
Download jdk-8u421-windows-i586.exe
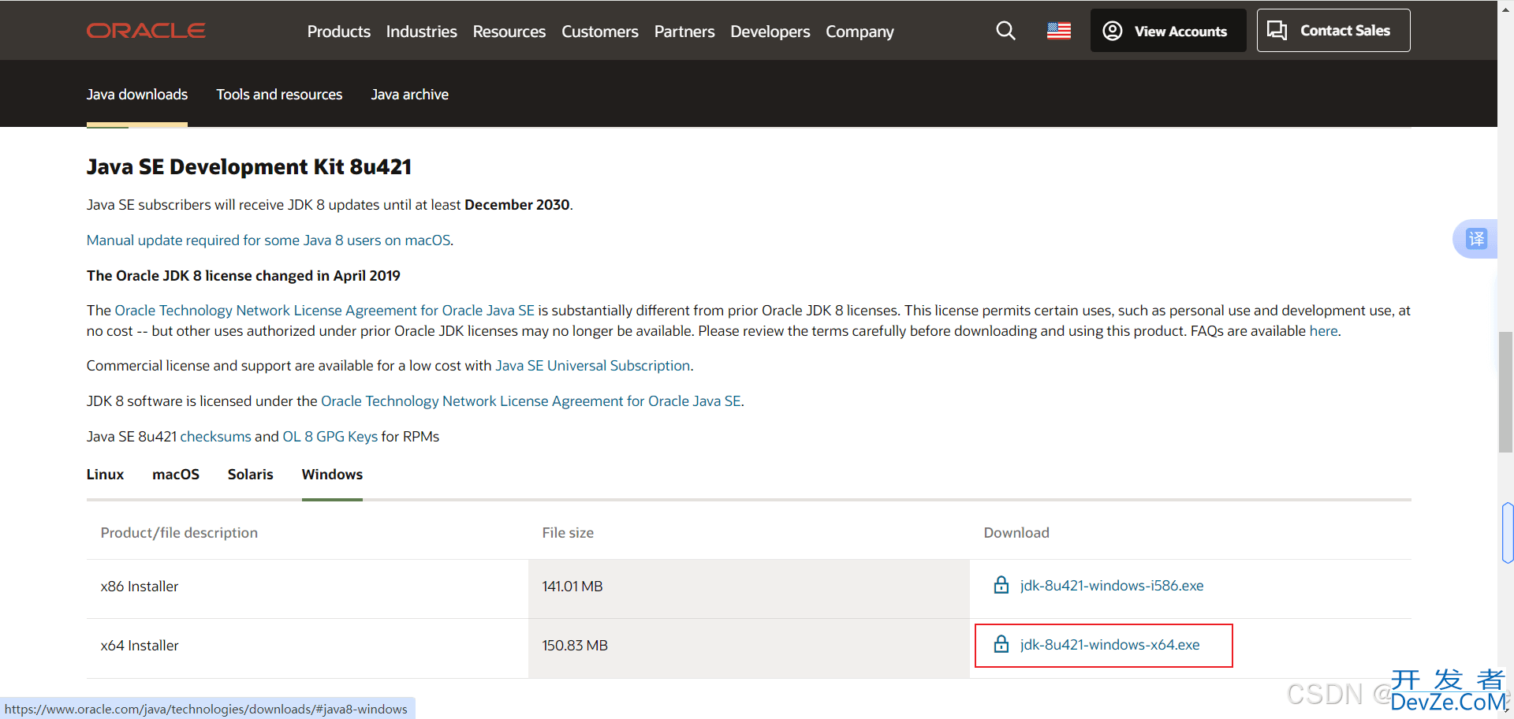tap(1112, 586)
